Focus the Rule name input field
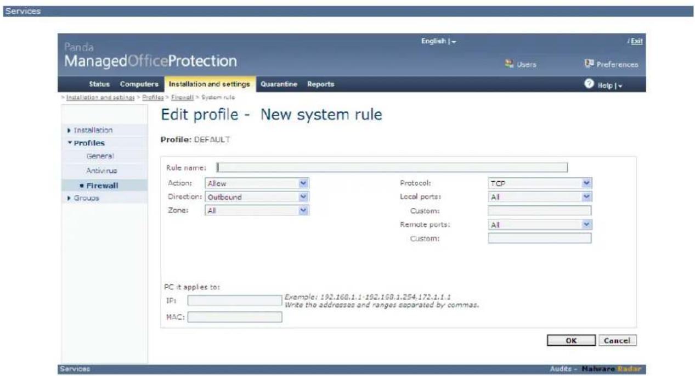 coord(392,168)
